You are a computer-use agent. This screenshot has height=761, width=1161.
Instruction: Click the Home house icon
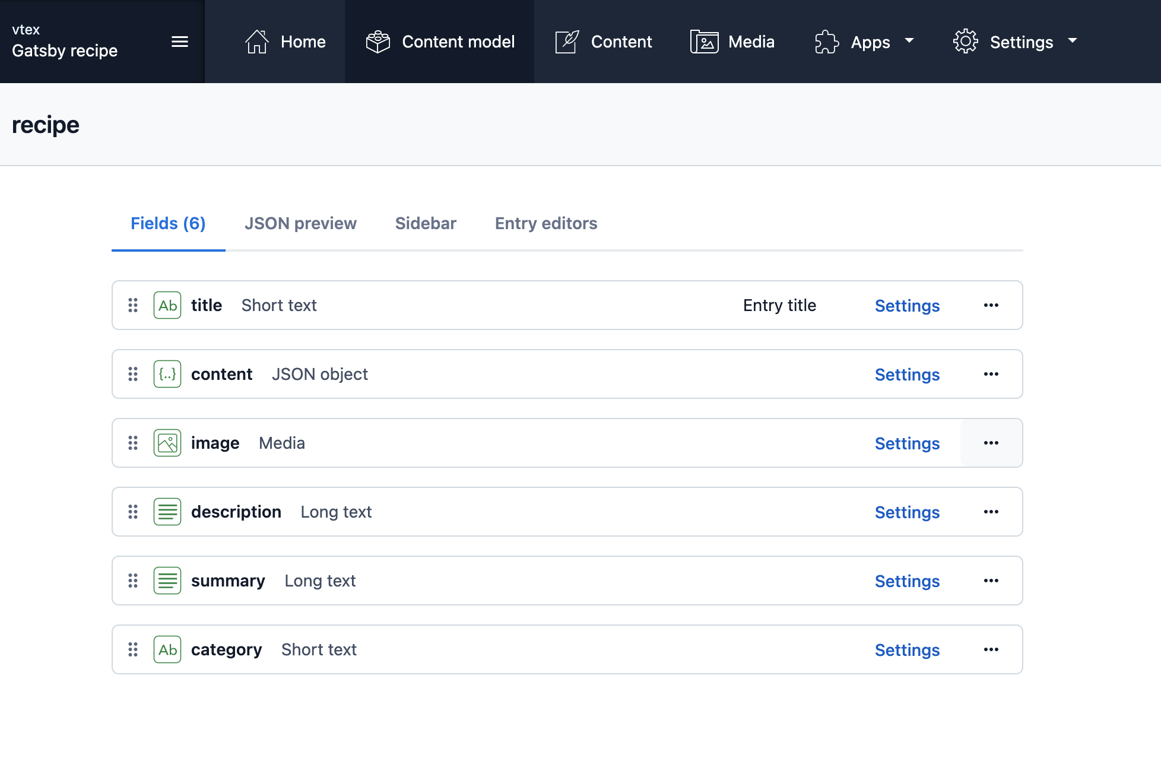point(257,42)
